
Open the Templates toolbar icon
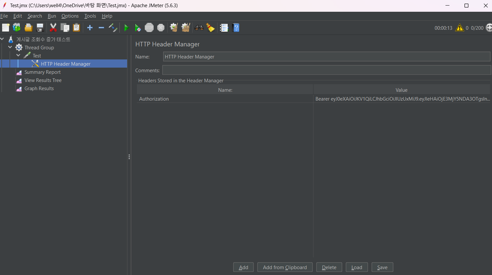17,28
